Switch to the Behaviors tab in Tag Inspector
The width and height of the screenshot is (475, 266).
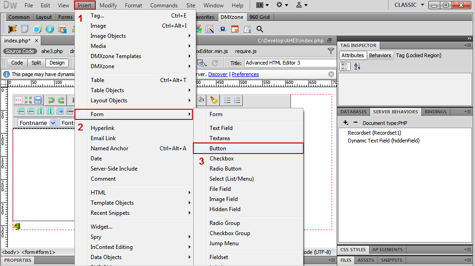coord(380,56)
